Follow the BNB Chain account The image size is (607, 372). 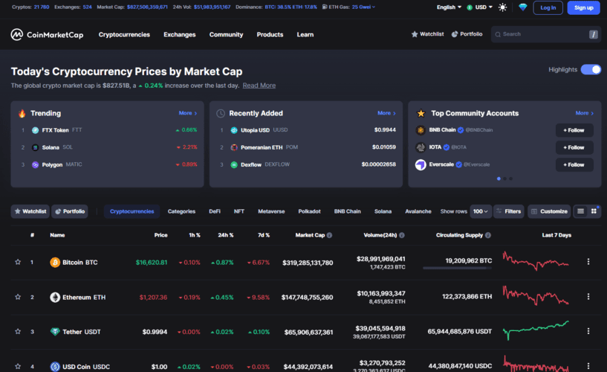point(574,130)
